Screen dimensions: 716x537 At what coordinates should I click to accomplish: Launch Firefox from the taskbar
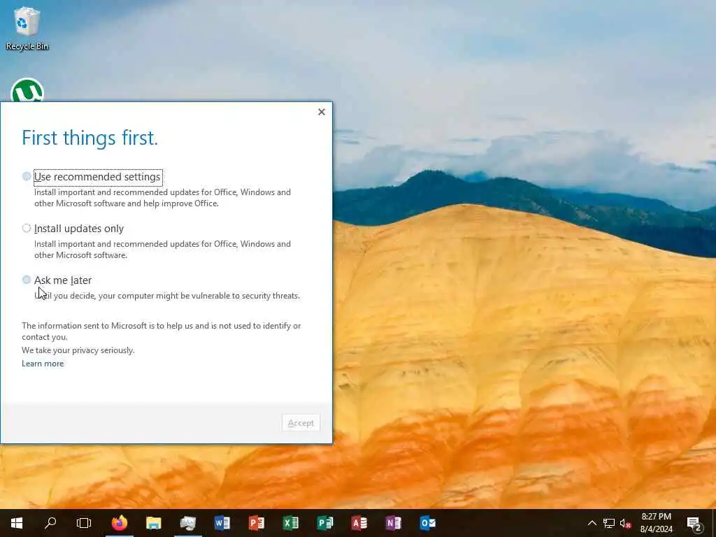point(120,523)
